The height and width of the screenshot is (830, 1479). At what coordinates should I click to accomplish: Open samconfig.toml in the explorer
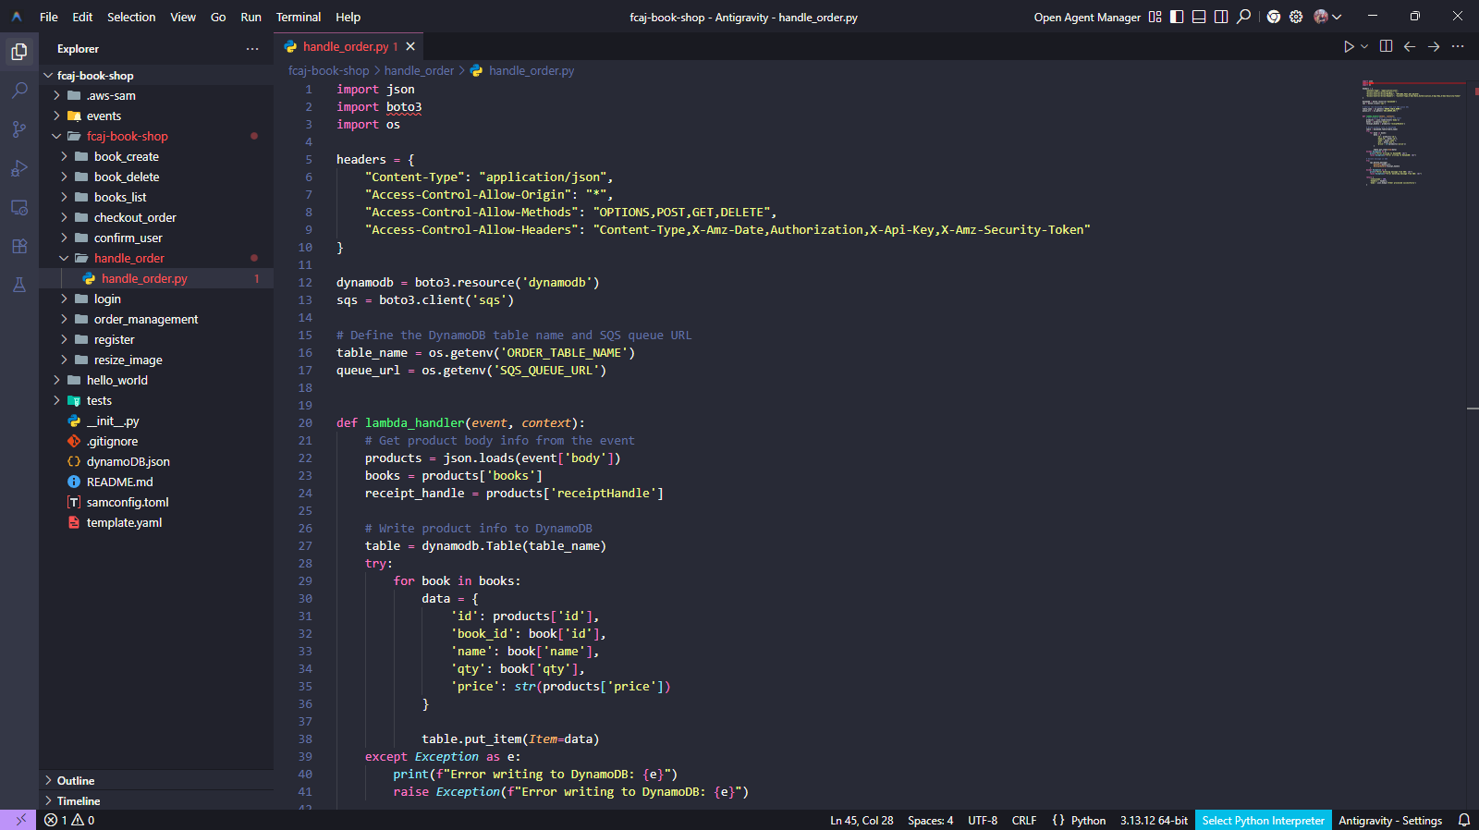[x=156, y=503]
